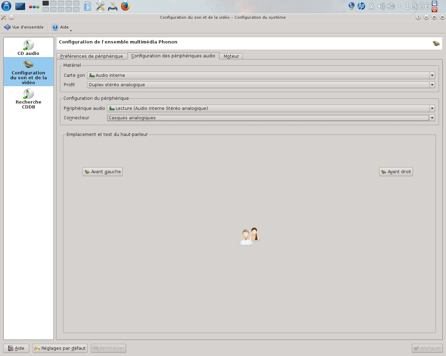Launch the file manager cabinet icon

tap(87, 6)
